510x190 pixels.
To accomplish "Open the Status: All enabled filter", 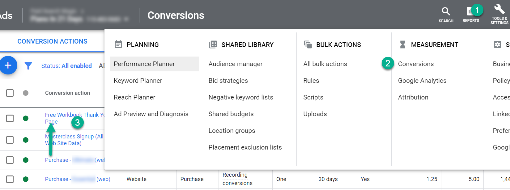I will pos(66,65).
